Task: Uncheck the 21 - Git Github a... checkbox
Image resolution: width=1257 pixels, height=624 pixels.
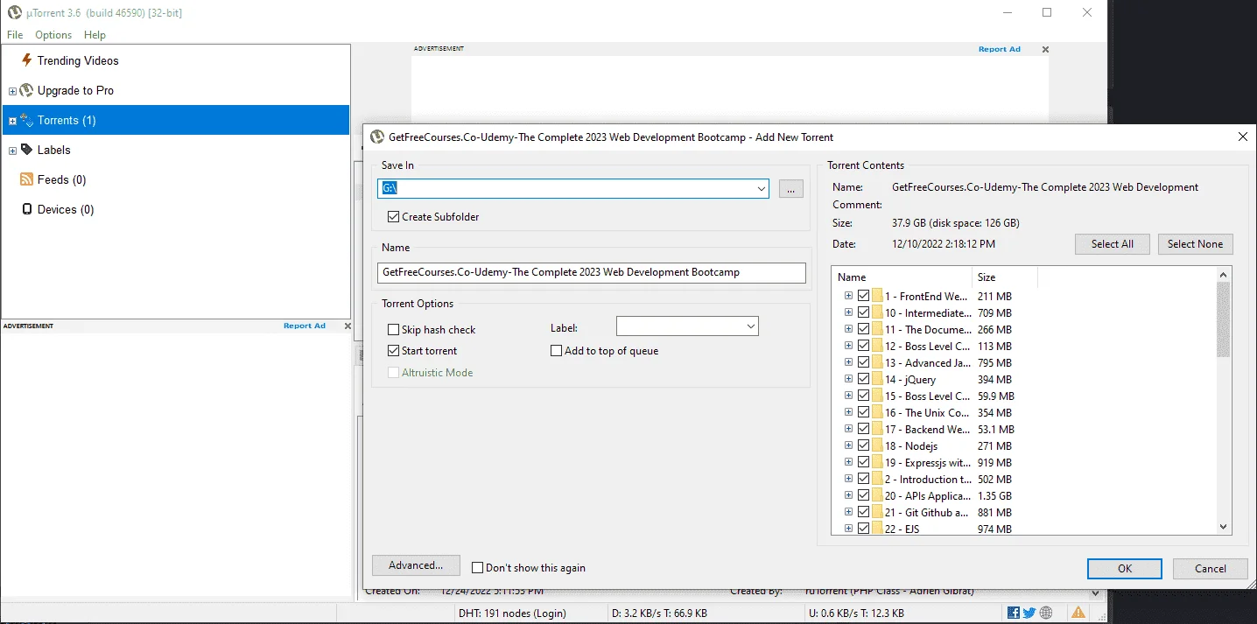Action: (864, 512)
